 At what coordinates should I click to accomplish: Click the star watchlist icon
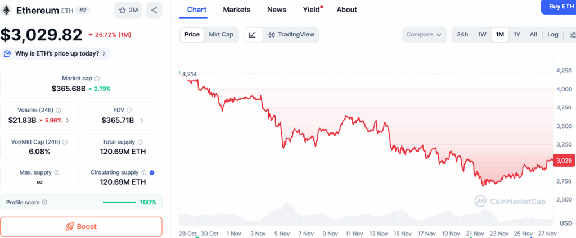(x=128, y=10)
